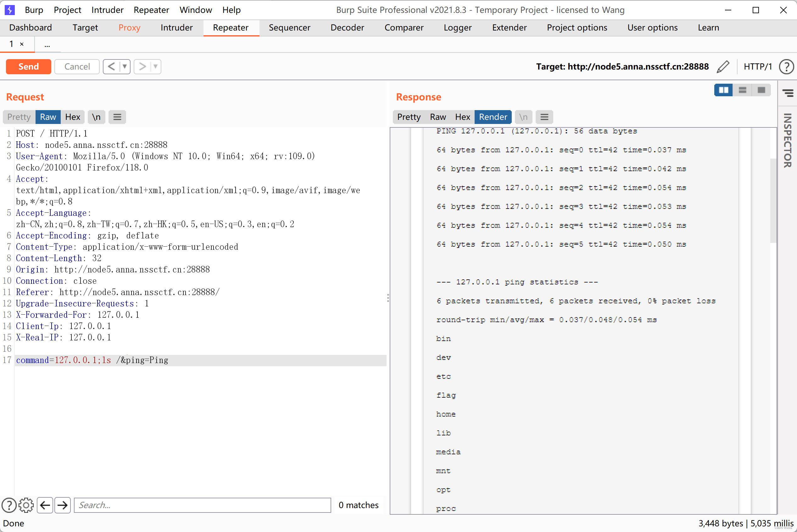The width and height of the screenshot is (797, 532).
Task: Go to previous search match arrow
Action: (x=45, y=505)
